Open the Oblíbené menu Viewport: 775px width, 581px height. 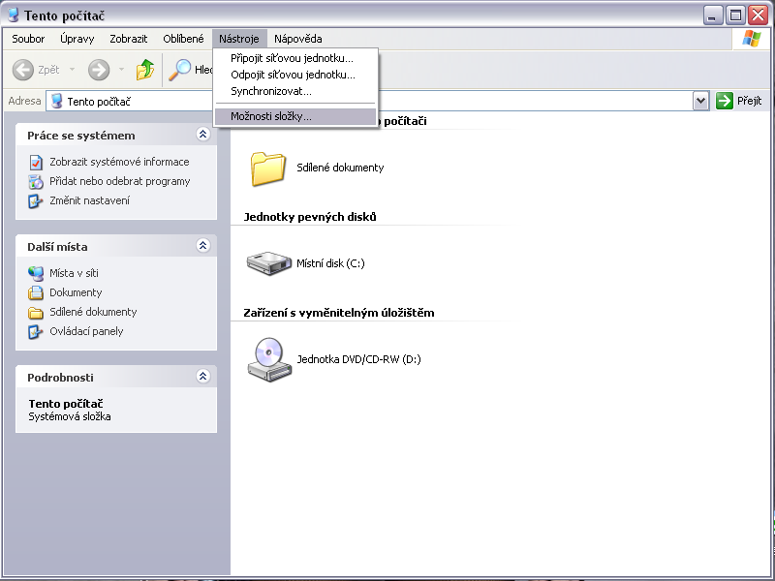pos(183,39)
